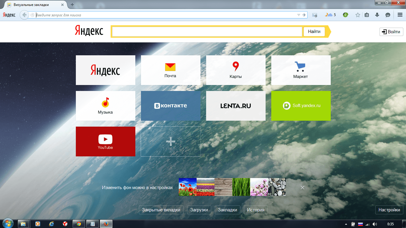Screen dimensions: 406x228
Task: Switch keyboard language via Russian flag indicator
Action: click(x=360, y=224)
